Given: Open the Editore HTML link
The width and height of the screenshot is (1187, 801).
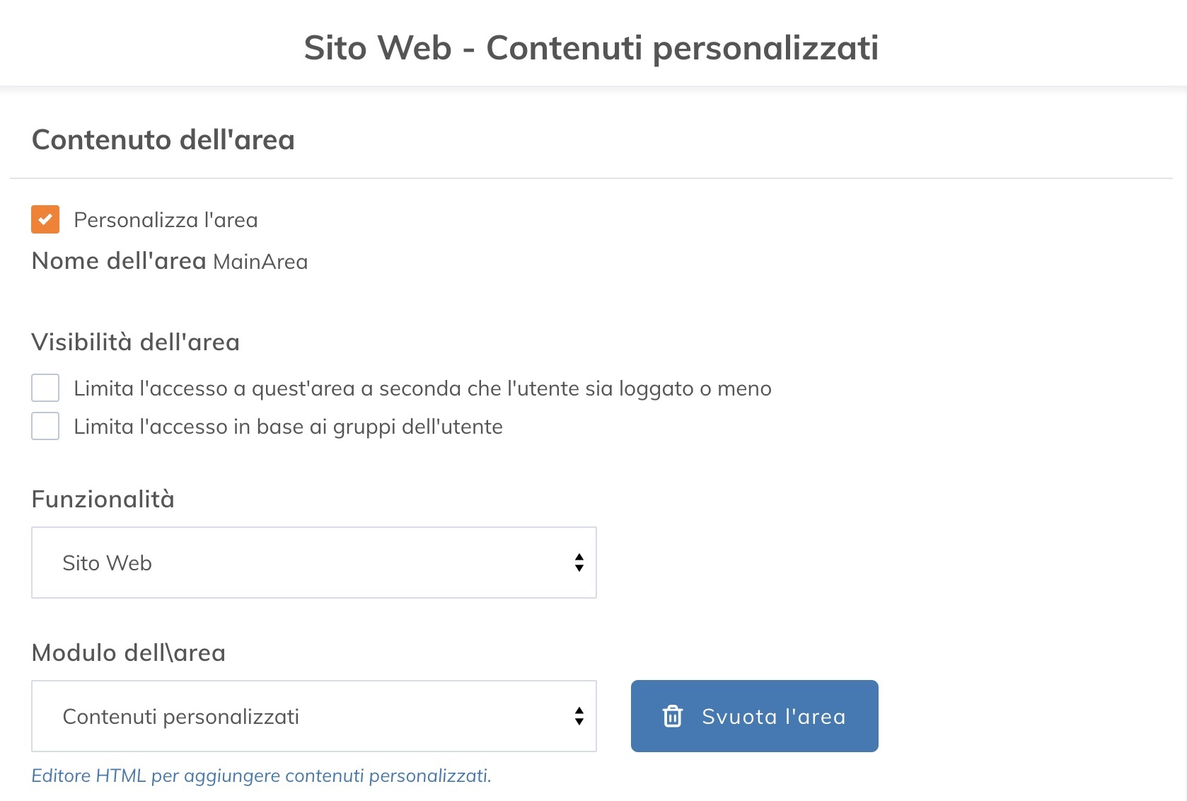Looking at the screenshot, I should pyautogui.click(x=261, y=776).
